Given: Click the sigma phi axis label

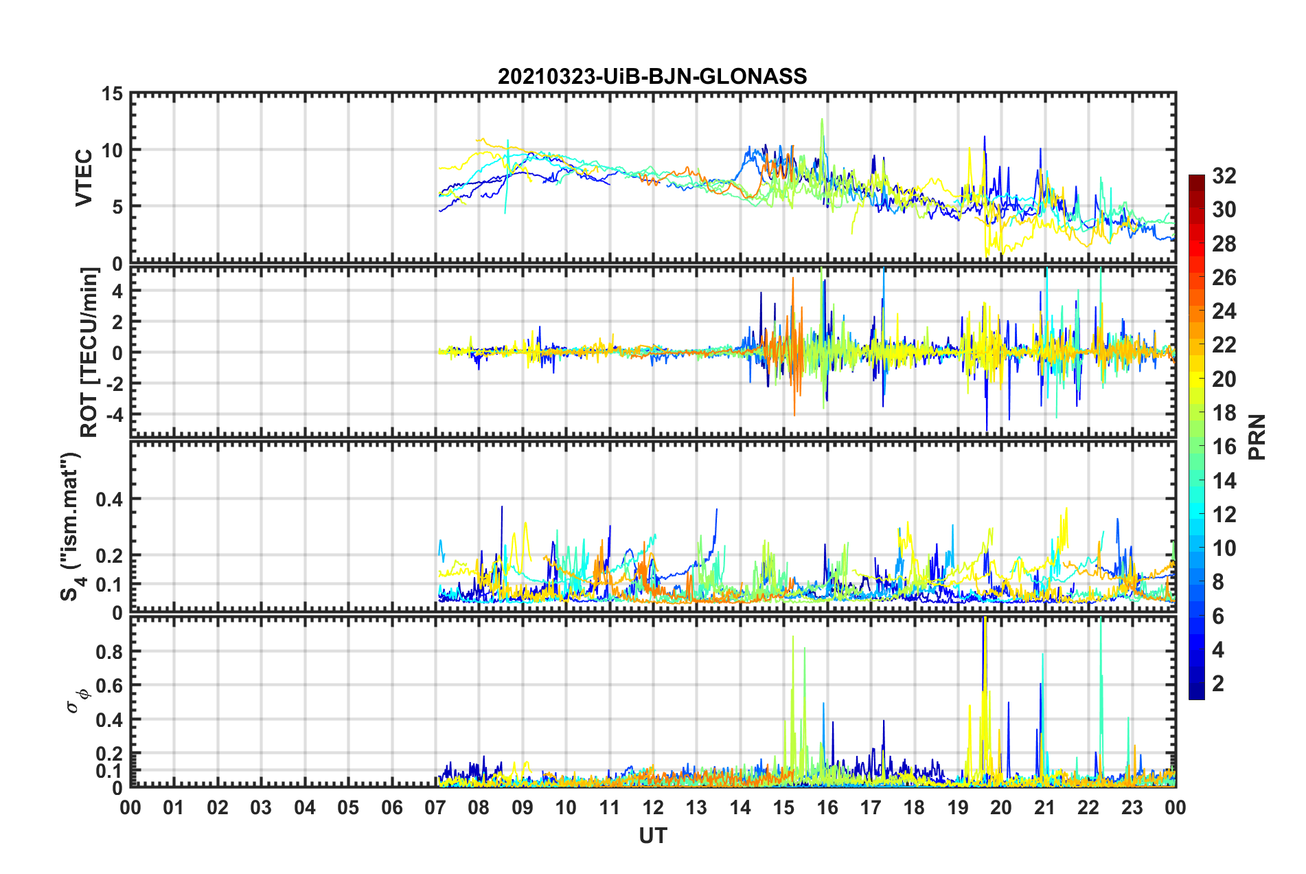Looking at the screenshot, I should coord(77,700).
